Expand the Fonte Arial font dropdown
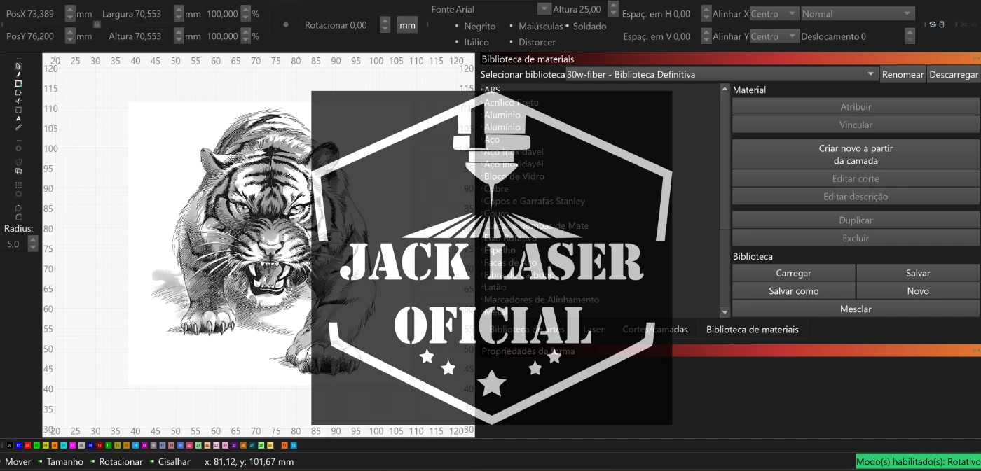 point(544,9)
